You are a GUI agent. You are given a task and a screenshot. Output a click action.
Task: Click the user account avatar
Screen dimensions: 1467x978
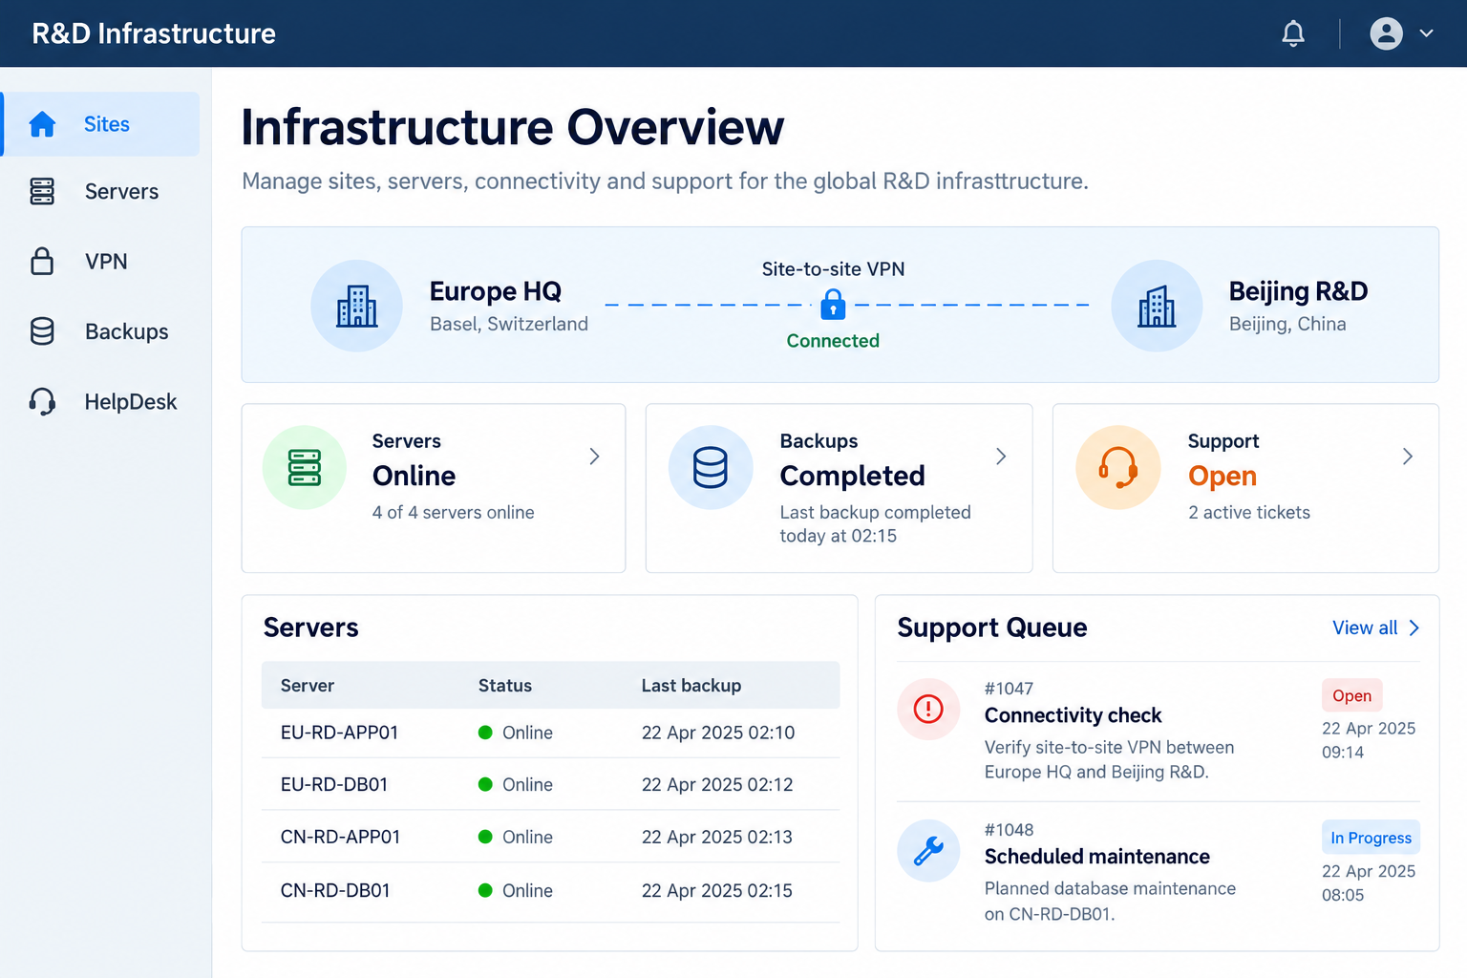coord(1386,33)
